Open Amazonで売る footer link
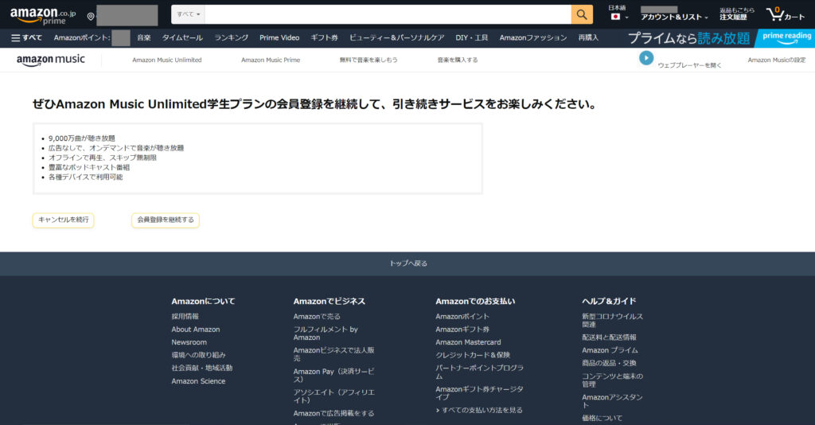 317,317
